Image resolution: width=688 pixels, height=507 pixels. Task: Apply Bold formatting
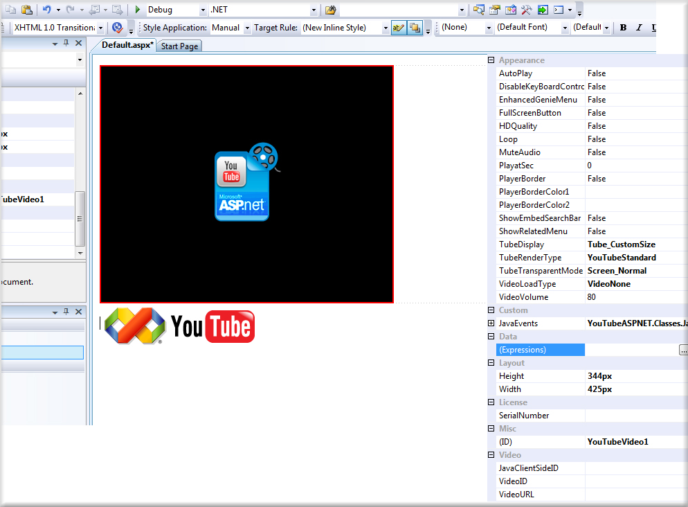623,28
